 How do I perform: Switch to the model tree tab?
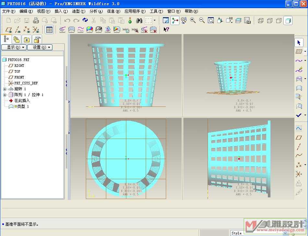click(x=6, y=39)
